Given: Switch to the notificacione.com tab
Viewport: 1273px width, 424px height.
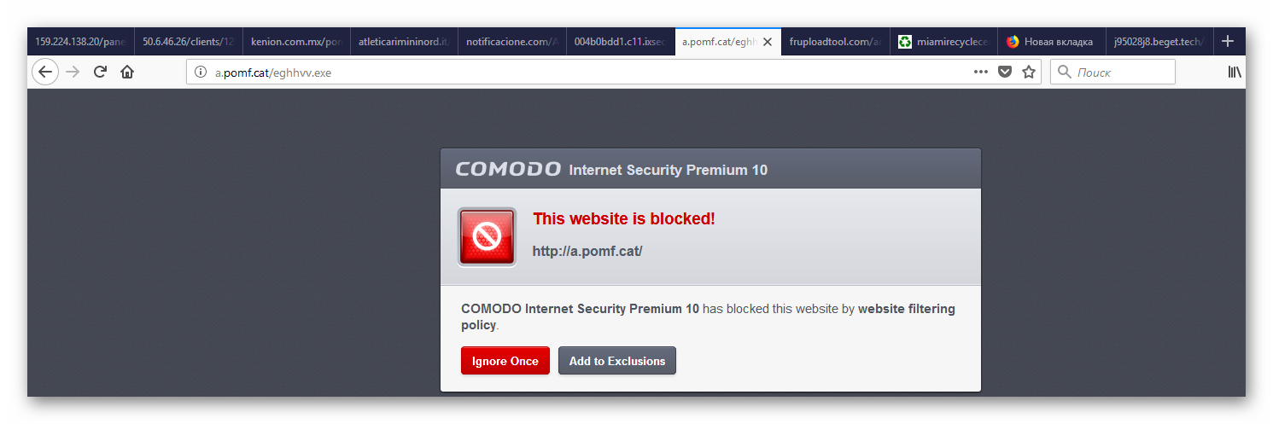Looking at the screenshot, I should tap(511, 41).
